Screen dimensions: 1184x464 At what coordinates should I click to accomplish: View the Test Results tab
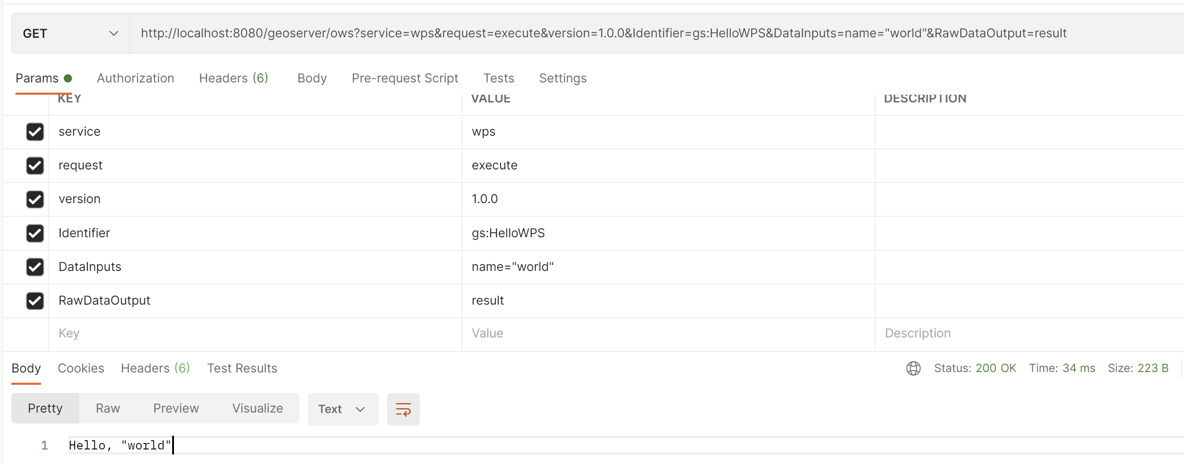(x=242, y=368)
